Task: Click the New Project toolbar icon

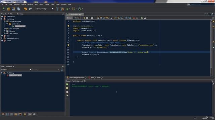Action: click(x=9, y=9)
